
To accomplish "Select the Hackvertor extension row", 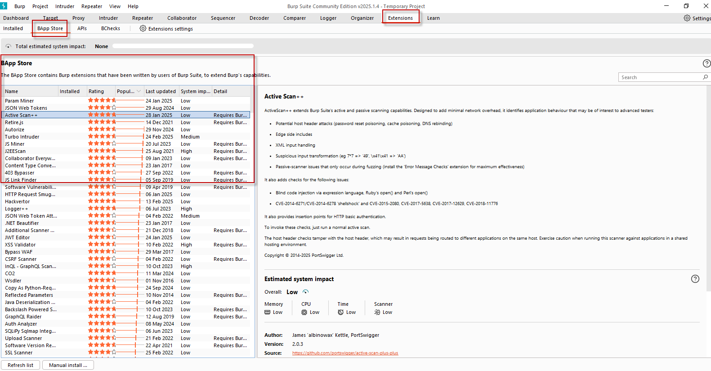I will point(126,201).
